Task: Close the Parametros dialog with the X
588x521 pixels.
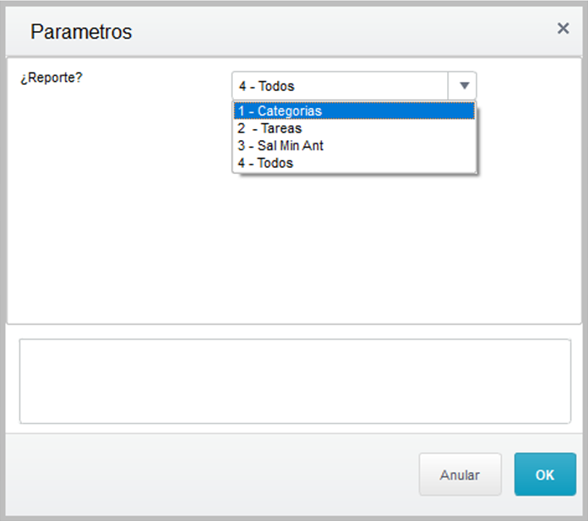Action: tap(563, 28)
